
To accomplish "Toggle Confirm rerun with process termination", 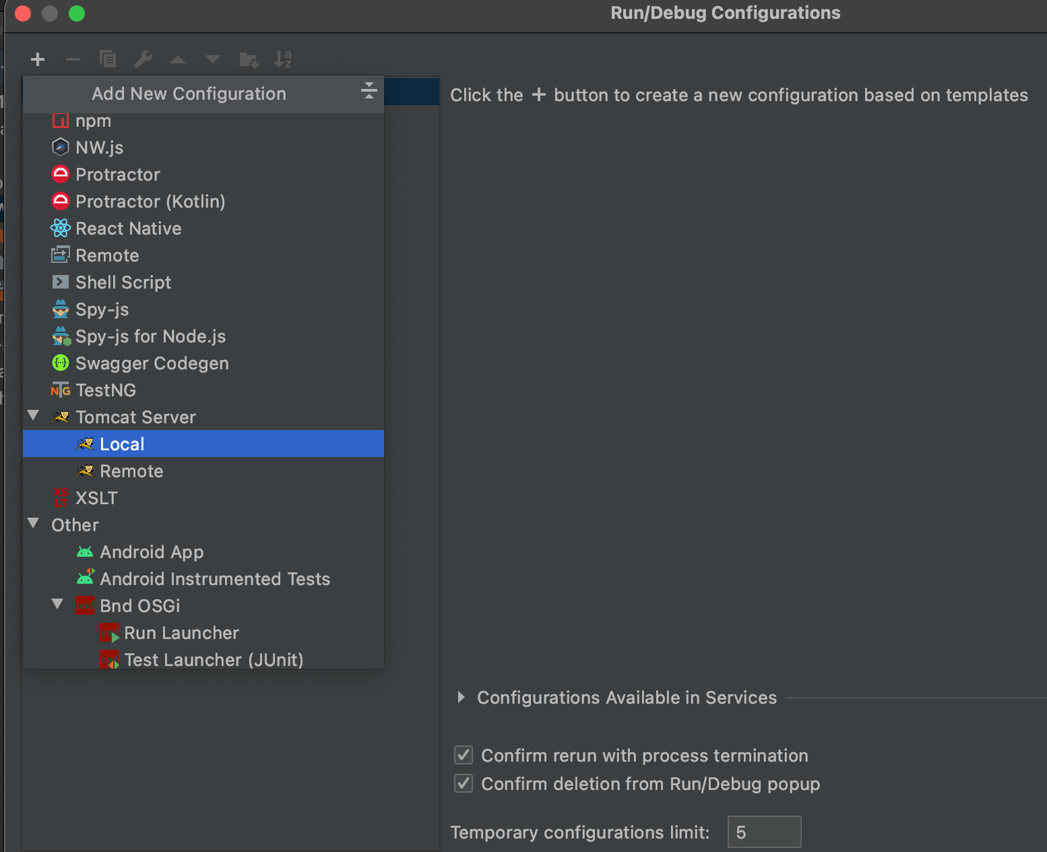I will 464,755.
